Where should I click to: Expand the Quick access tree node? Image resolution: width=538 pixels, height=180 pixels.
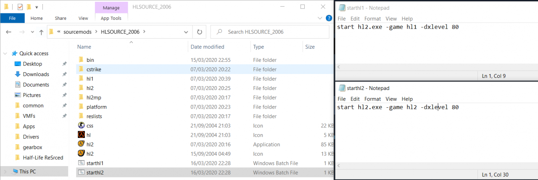(5, 53)
